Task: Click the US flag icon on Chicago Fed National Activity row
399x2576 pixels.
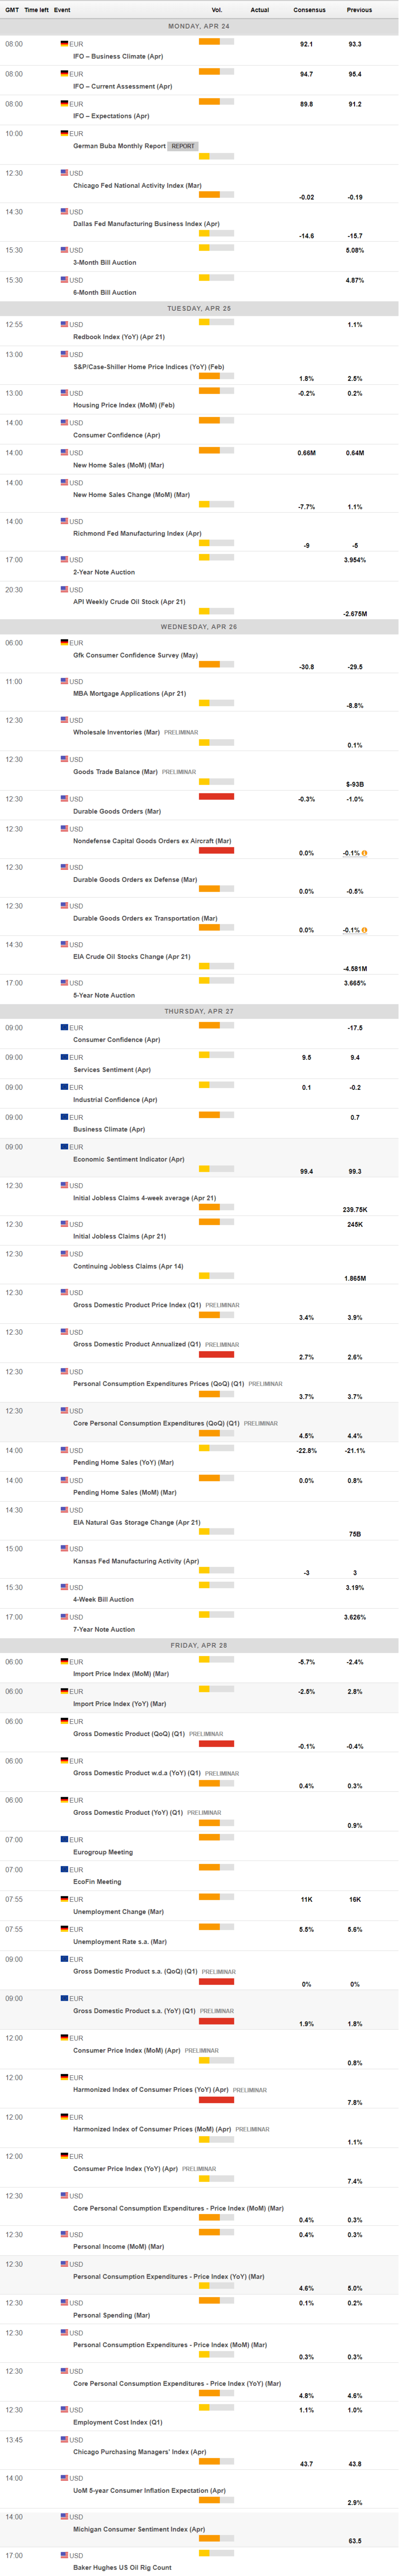Action: coord(64,173)
